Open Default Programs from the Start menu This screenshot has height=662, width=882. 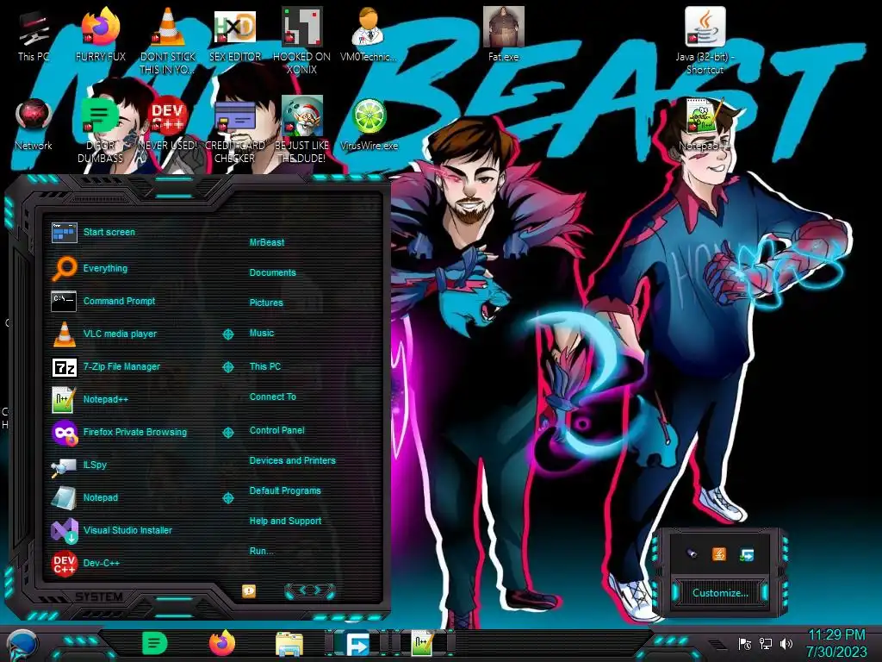(x=284, y=490)
